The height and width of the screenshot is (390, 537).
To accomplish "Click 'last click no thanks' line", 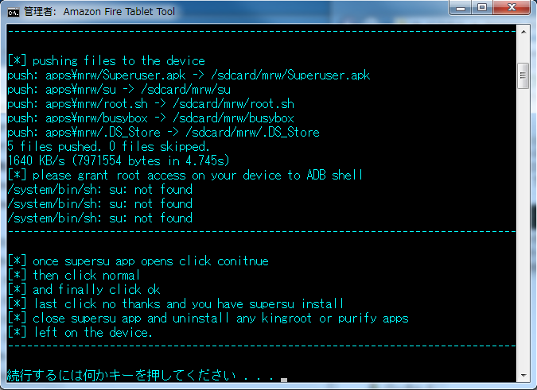I will [175, 304].
